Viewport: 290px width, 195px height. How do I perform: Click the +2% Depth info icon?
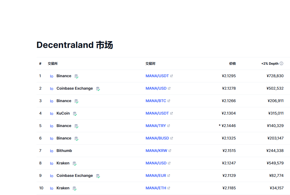pos(281,64)
